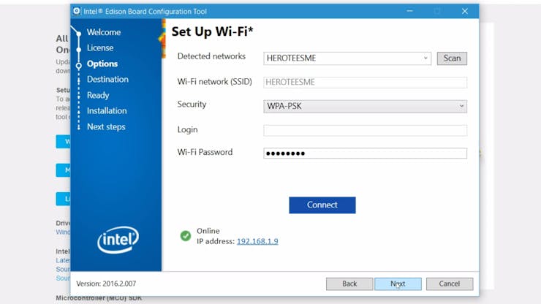Image resolution: width=541 pixels, height=304 pixels.
Task: Go to the Destination step
Action: point(107,80)
